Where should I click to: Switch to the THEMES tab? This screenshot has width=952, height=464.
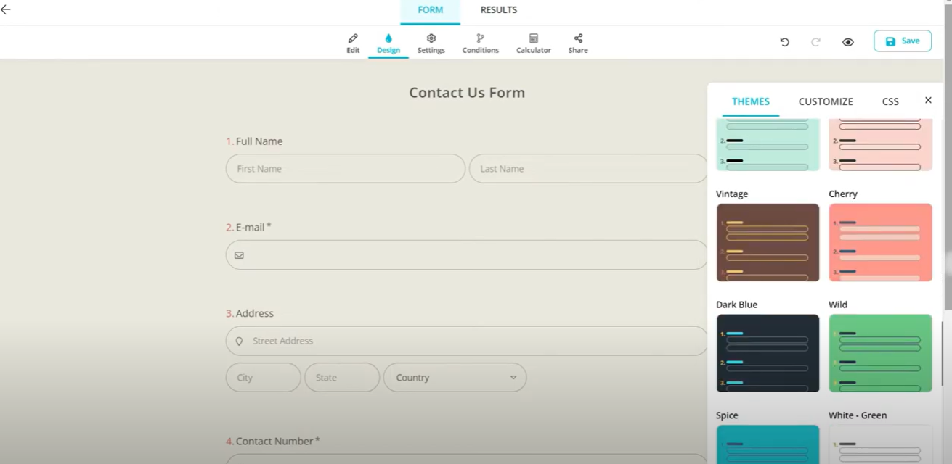pyautogui.click(x=750, y=101)
